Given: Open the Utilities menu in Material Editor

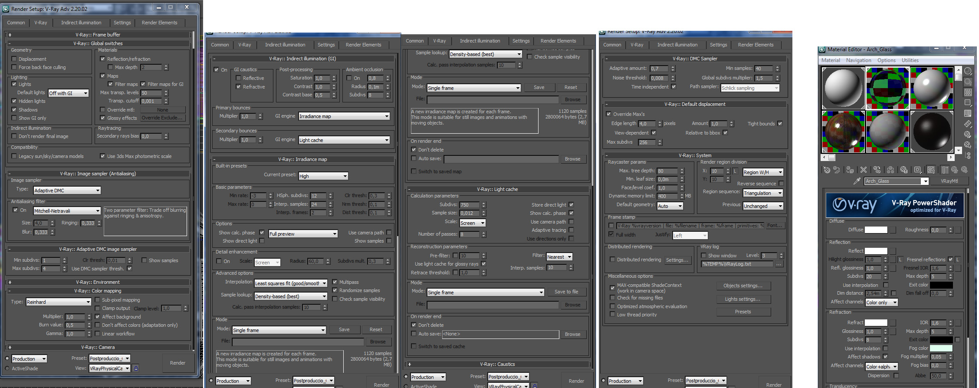Looking at the screenshot, I should coord(910,60).
